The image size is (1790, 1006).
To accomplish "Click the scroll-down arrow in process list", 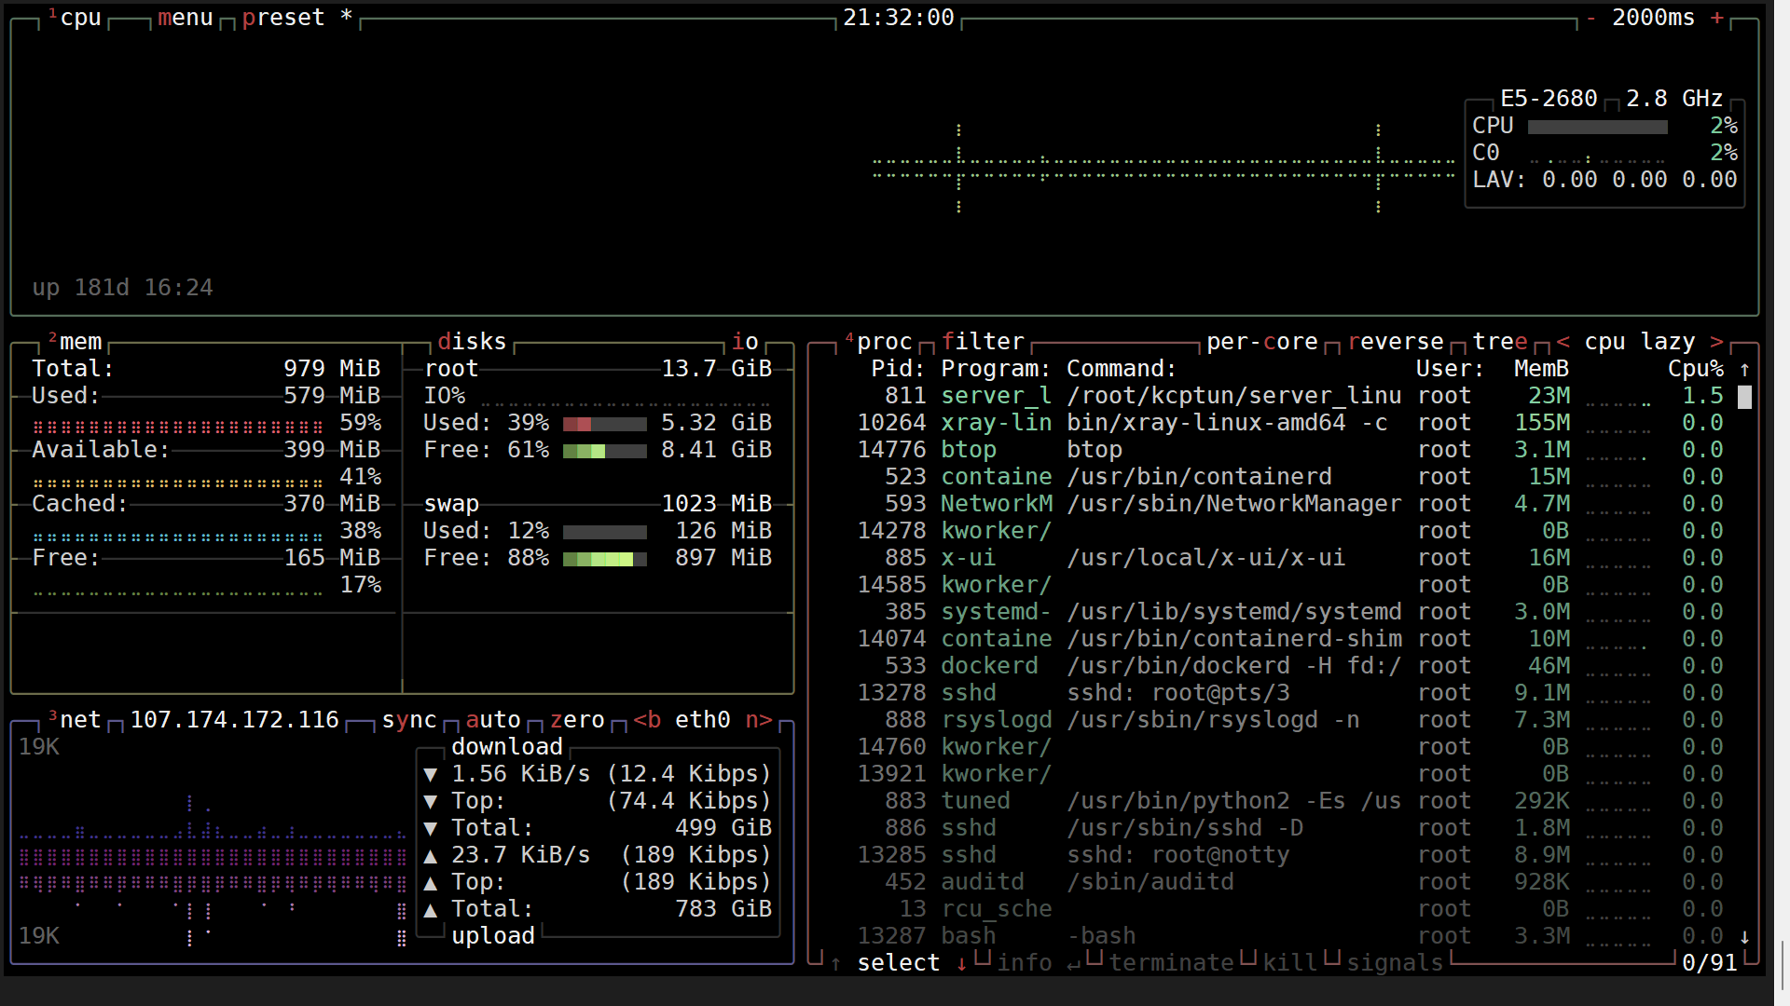I will 1744,936.
